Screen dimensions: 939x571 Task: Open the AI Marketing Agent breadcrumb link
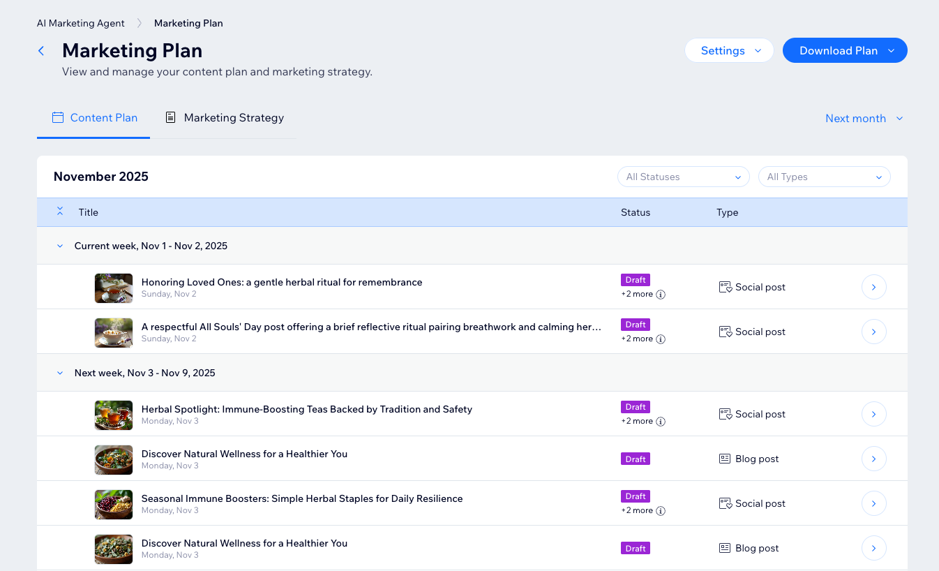(80, 23)
